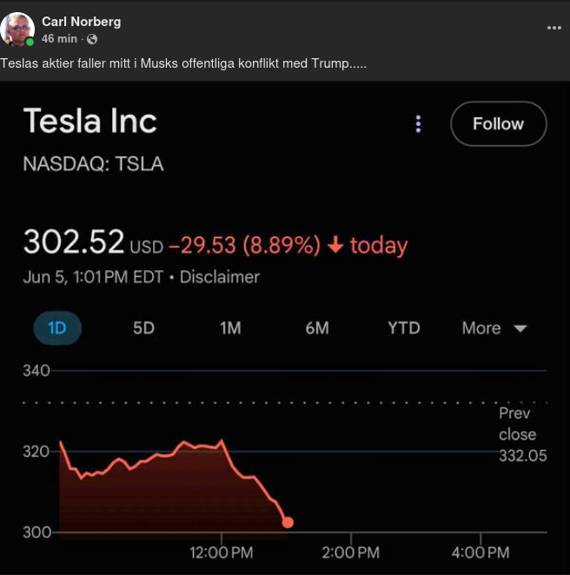Image resolution: width=570 pixels, height=575 pixels.
Task: Click the Follow button for Tesla
Action: [498, 124]
